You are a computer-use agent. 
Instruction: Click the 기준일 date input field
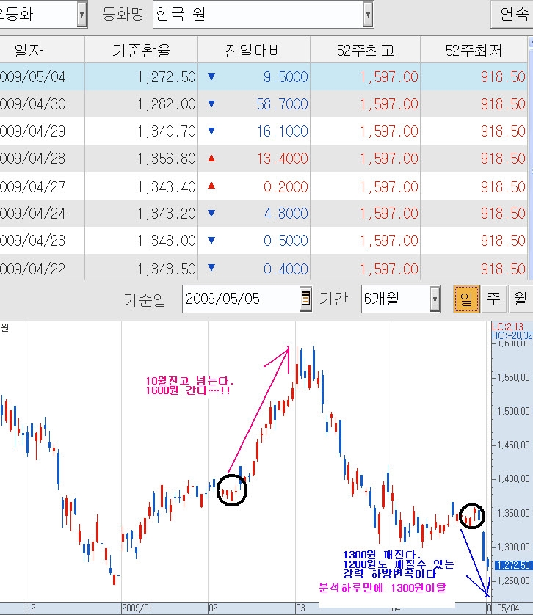pos(240,299)
